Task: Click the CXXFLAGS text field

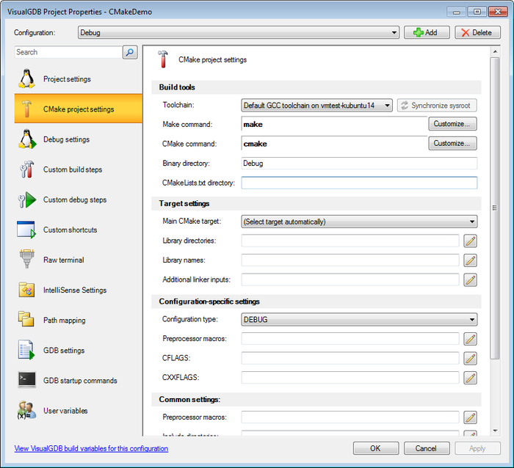Action: point(350,378)
